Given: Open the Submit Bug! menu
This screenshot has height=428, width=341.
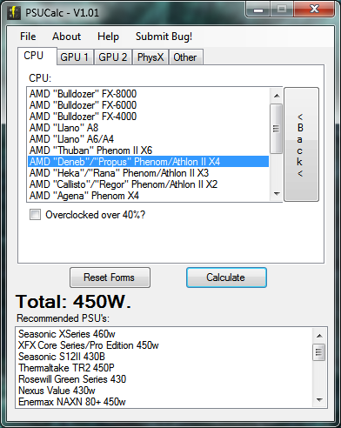Looking at the screenshot, I should (x=164, y=37).
